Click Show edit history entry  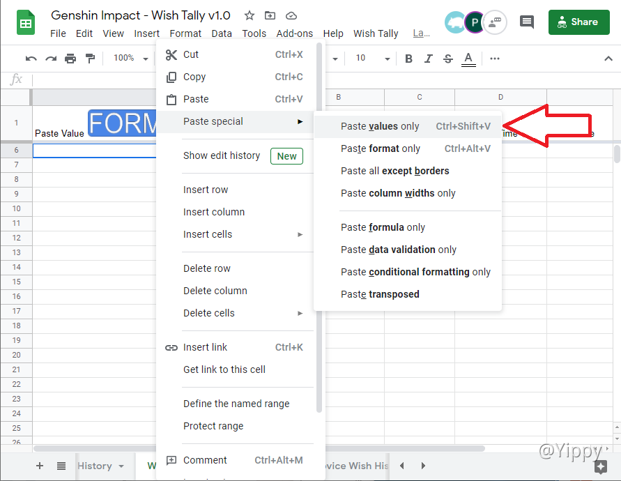pos(222,155)
